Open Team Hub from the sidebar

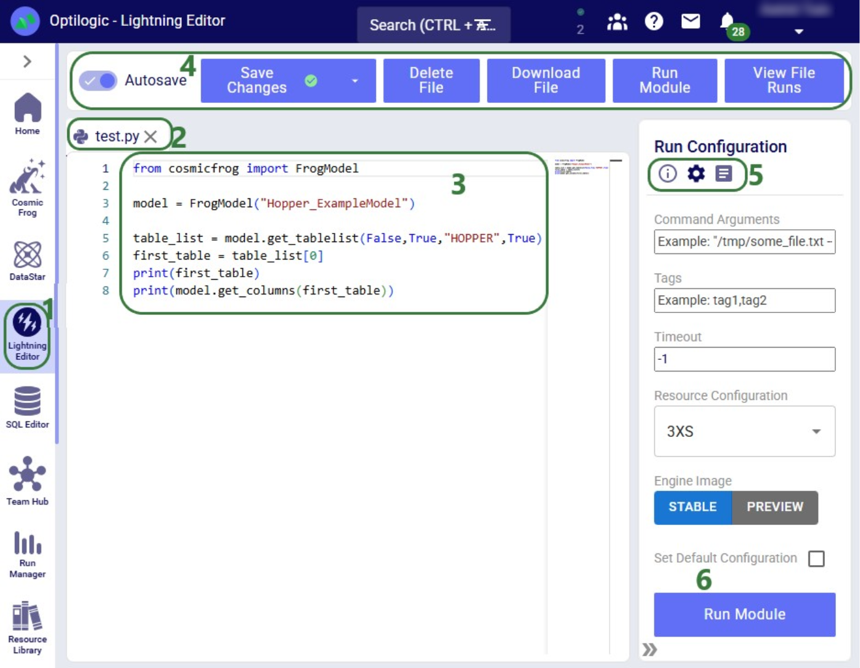click(27, 481)
